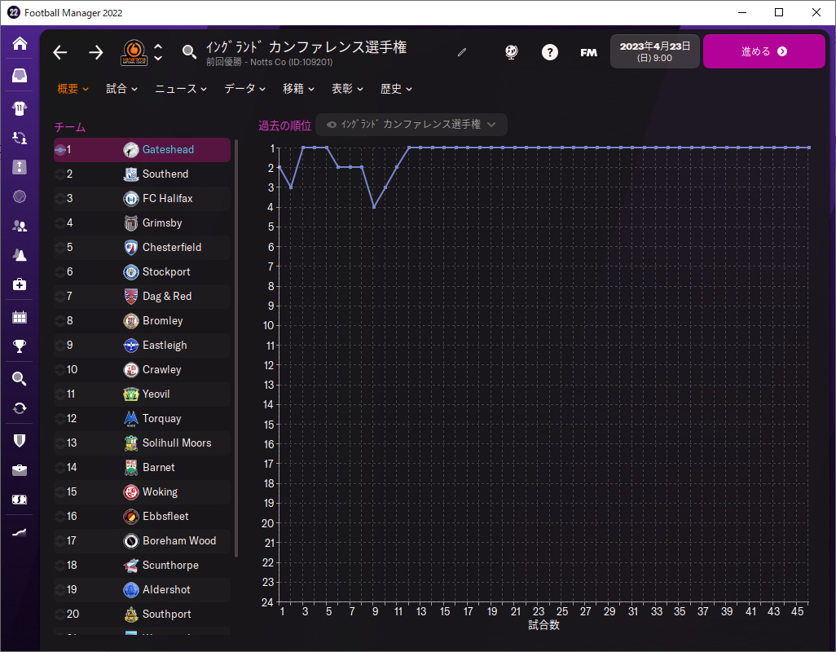Open the Club Vision briefcase icon

click(20, 470)
